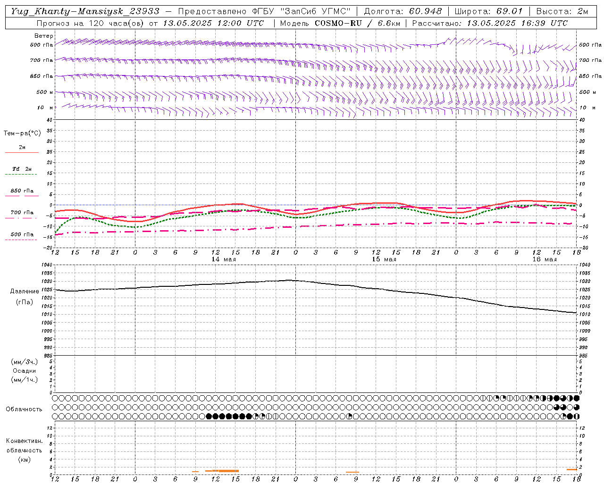Click the Тем-ра(°C) axis label
Viewport: 604px width, 483px height.
[22, 133]
